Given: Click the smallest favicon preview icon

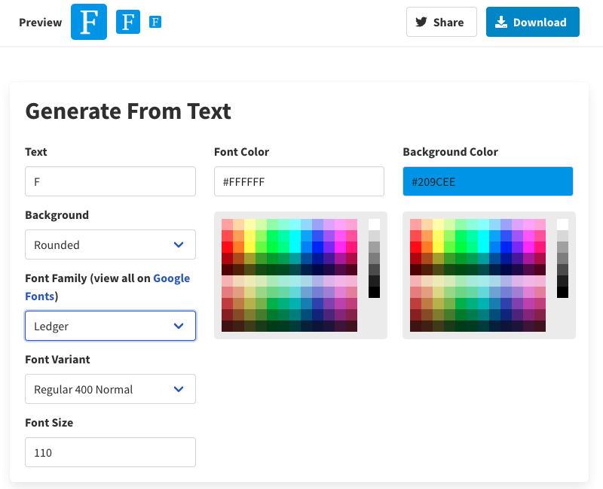Looking at the screenshot, I should (x=156, y=22).
